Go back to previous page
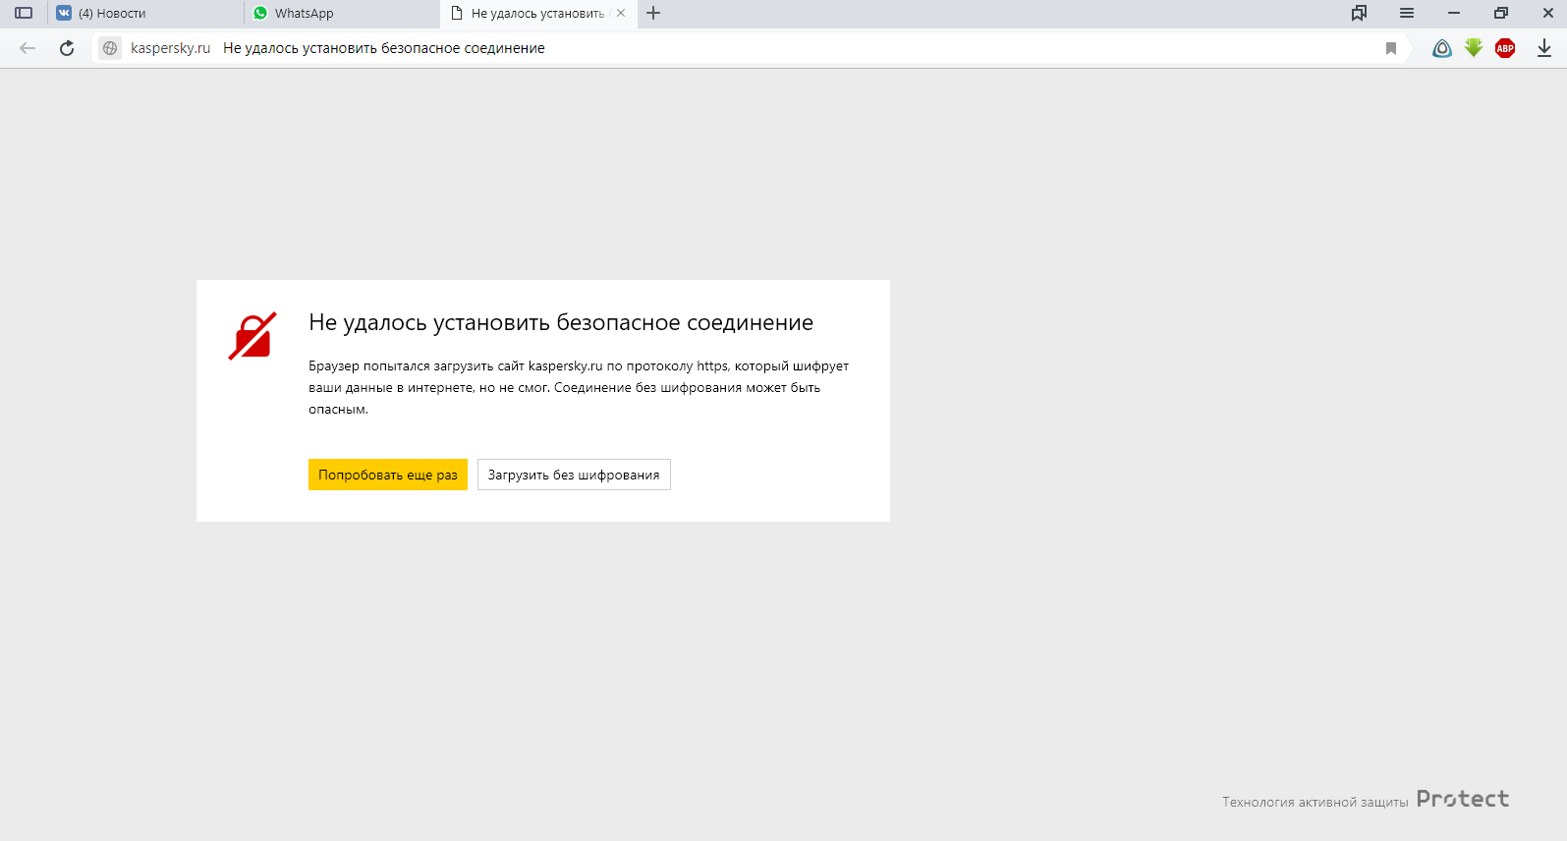Screen dimensions: 1567x841 coord(28,48)
